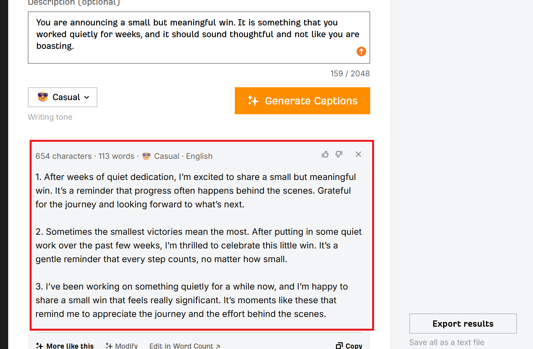533x349 pixels.
Task: Dismiss the generated captions result card
Action: tap(358, 154)
